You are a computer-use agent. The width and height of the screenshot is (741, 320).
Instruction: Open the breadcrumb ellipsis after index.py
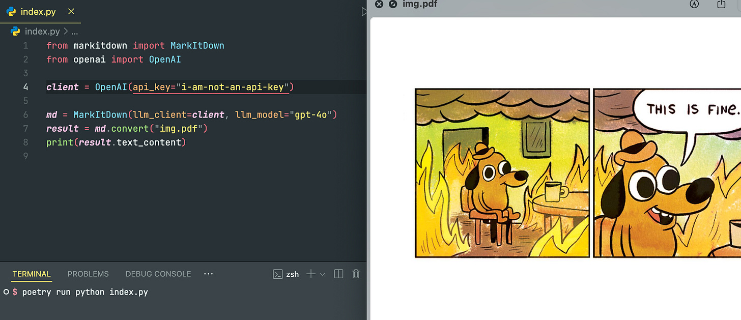pyautogui.click(x=74, y=32)
